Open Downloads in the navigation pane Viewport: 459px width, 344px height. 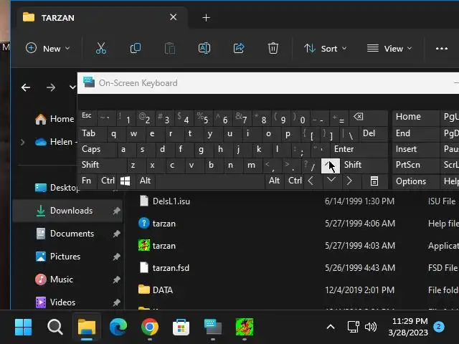point(67,211)
